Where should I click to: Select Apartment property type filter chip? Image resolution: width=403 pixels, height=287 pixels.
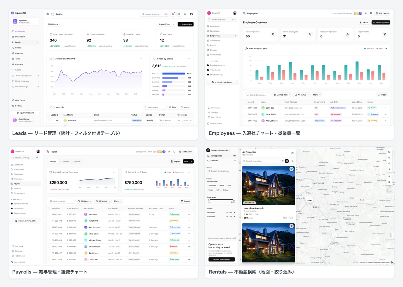point(212,185)
